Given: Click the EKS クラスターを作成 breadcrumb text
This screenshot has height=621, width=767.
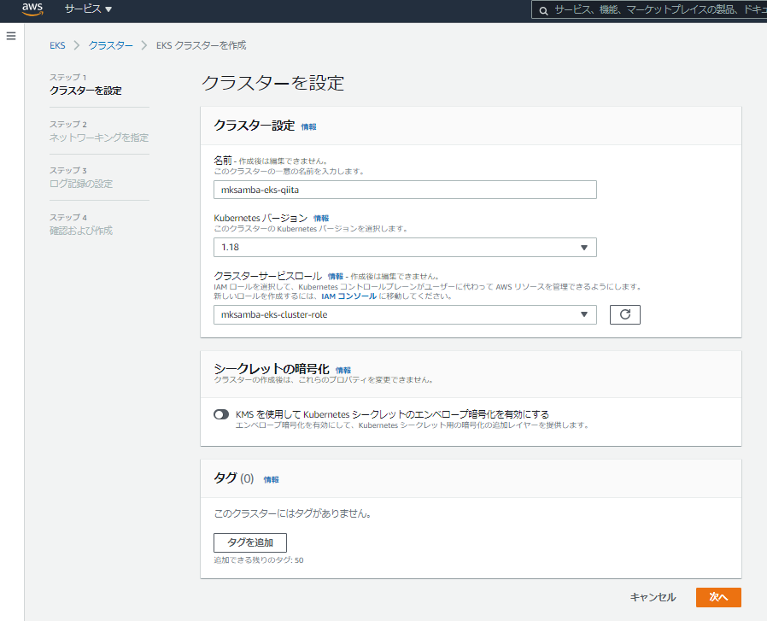Looking at the screenshot, I should pyautogui.click(x=201, y=45).
